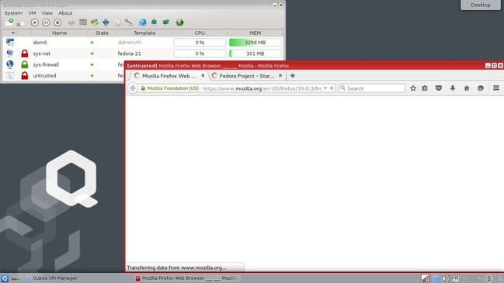Viewport: 504px width, 283px height.
Task: Click the green lock icon of sys-firewall
Action: point(24,64)
